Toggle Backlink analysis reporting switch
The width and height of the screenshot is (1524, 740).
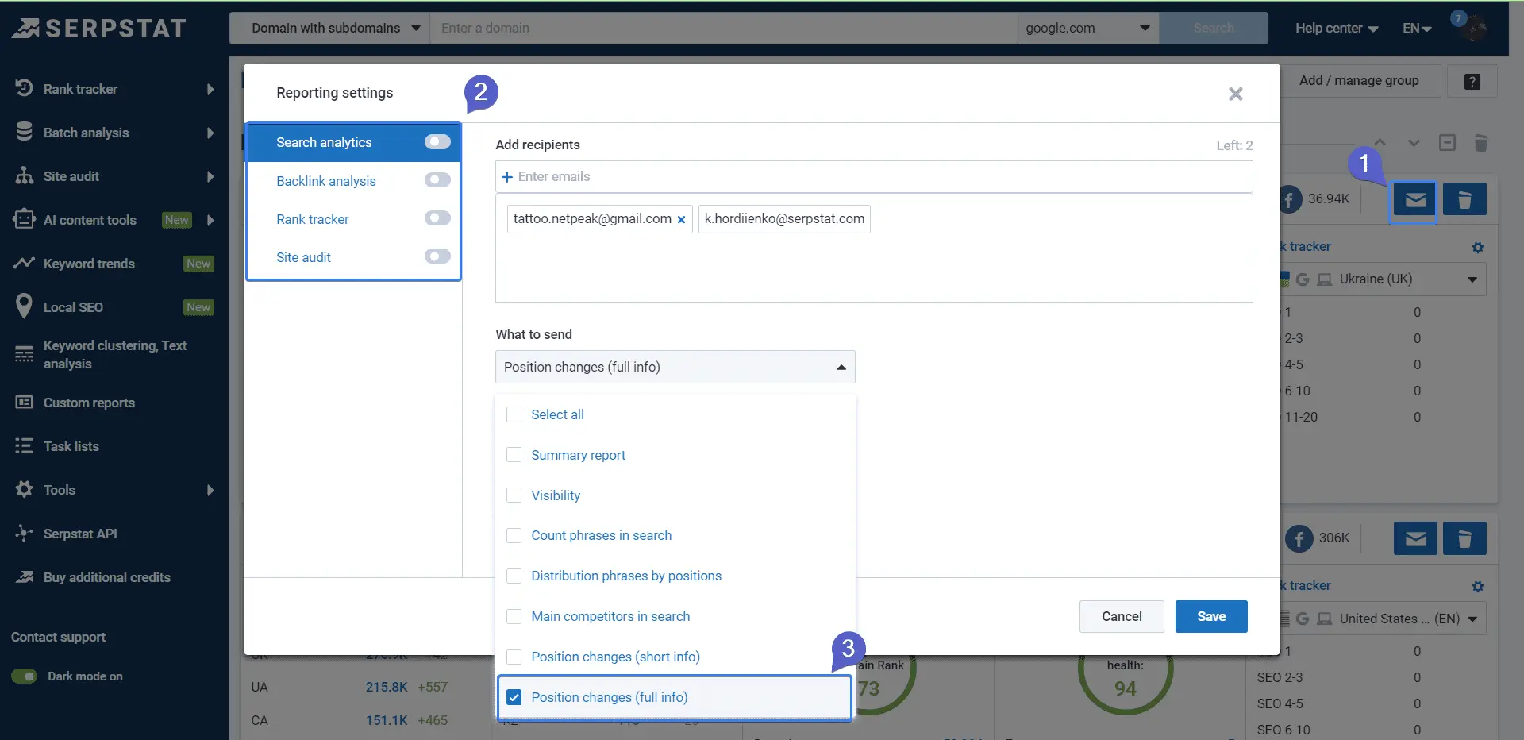(x=437, y=180)
